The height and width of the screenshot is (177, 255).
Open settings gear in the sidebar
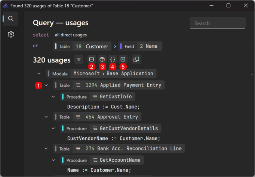[11, 35]
